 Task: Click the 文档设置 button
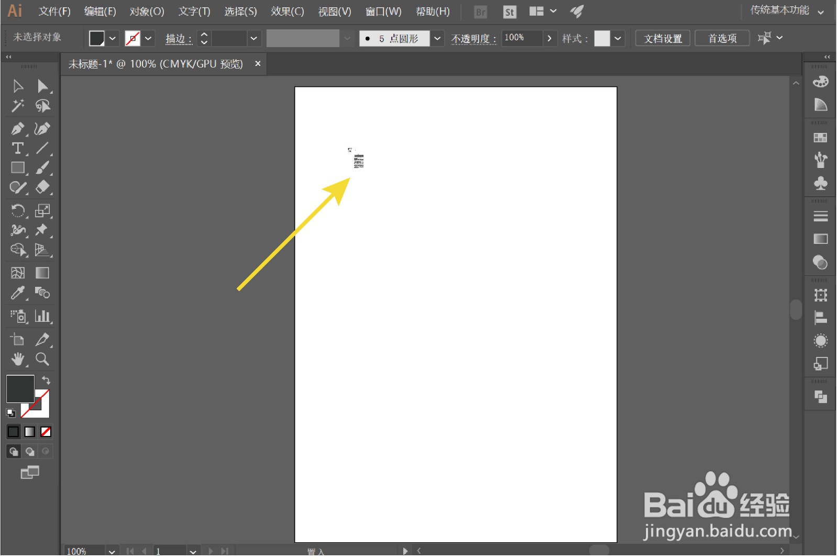[x=663, y=38]
